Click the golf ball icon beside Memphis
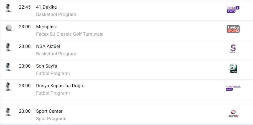Viewport: 253px width, 125px height. [8, 27]
